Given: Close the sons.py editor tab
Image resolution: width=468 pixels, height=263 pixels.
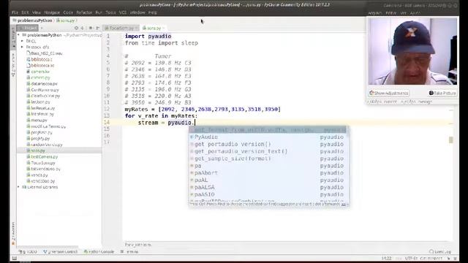Looking at the screenshot, I should [164, 28].
